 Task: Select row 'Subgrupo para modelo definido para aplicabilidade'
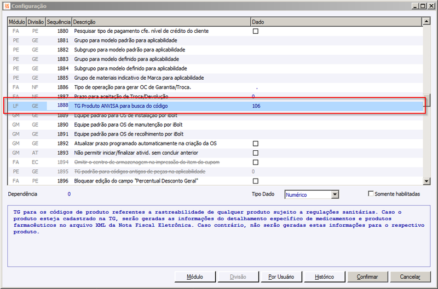[x=215, y=68]
